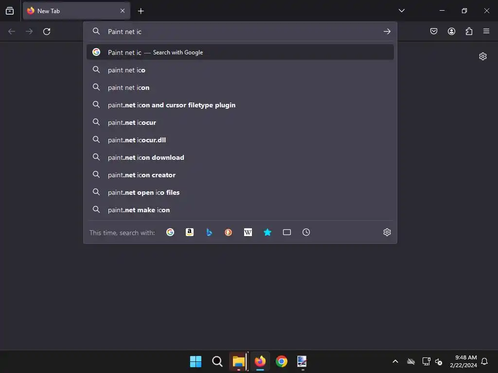
Task: Open Windows taskbar search
Action: (x=217, y=361)
